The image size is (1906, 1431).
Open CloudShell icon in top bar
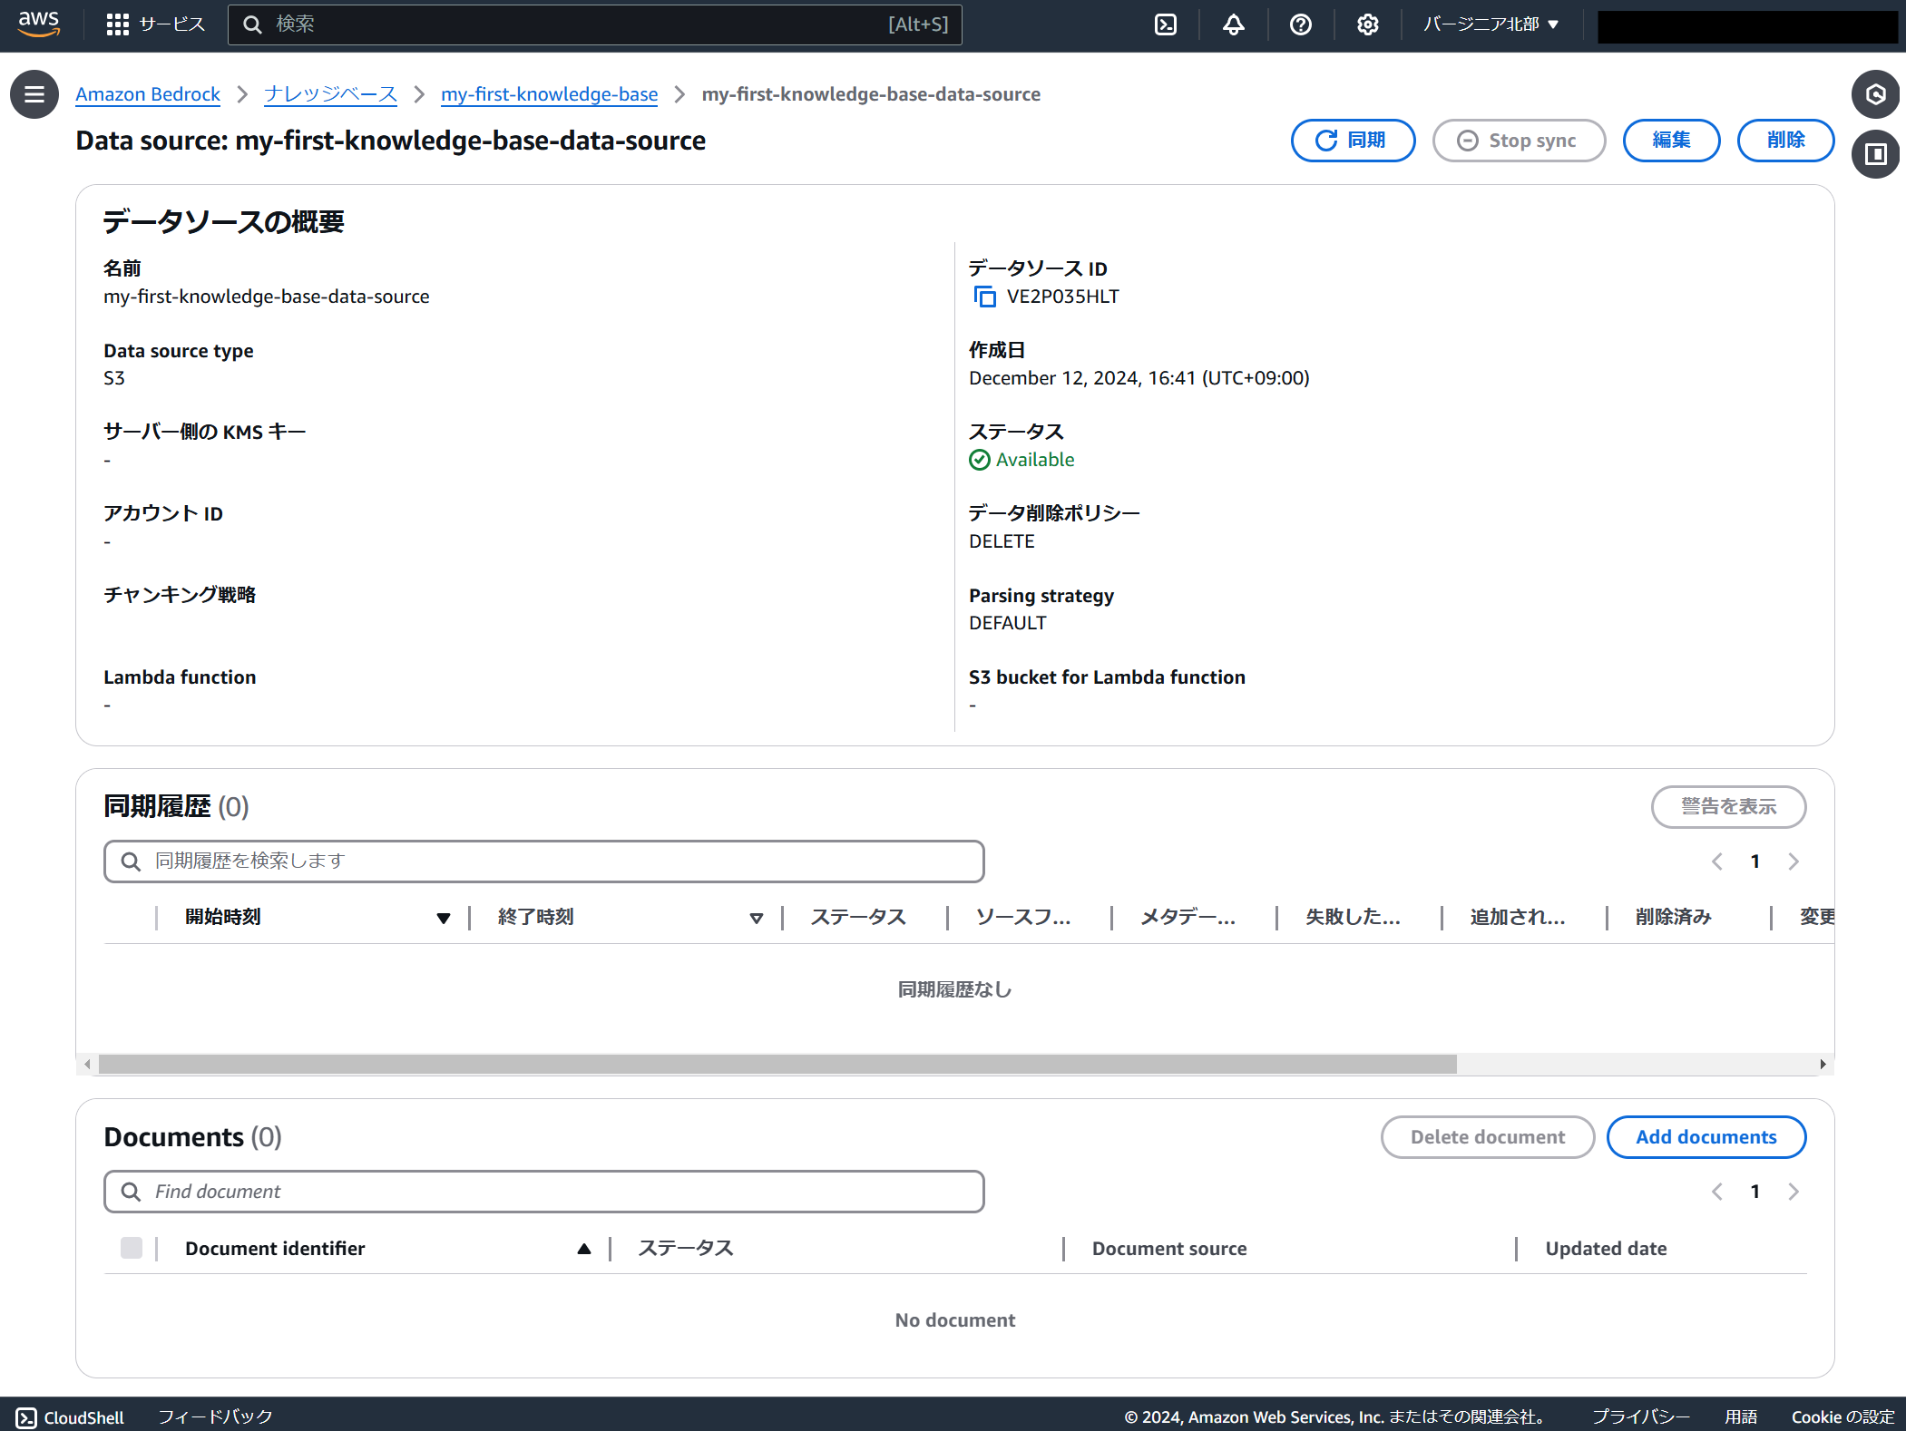(x=1166, y=24)
